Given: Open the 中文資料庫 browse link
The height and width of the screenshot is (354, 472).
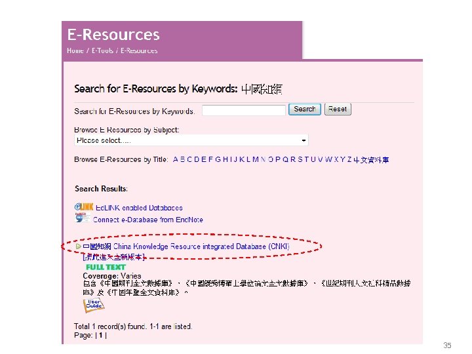Looking at the screenshot, I should [x=371, y=160].
